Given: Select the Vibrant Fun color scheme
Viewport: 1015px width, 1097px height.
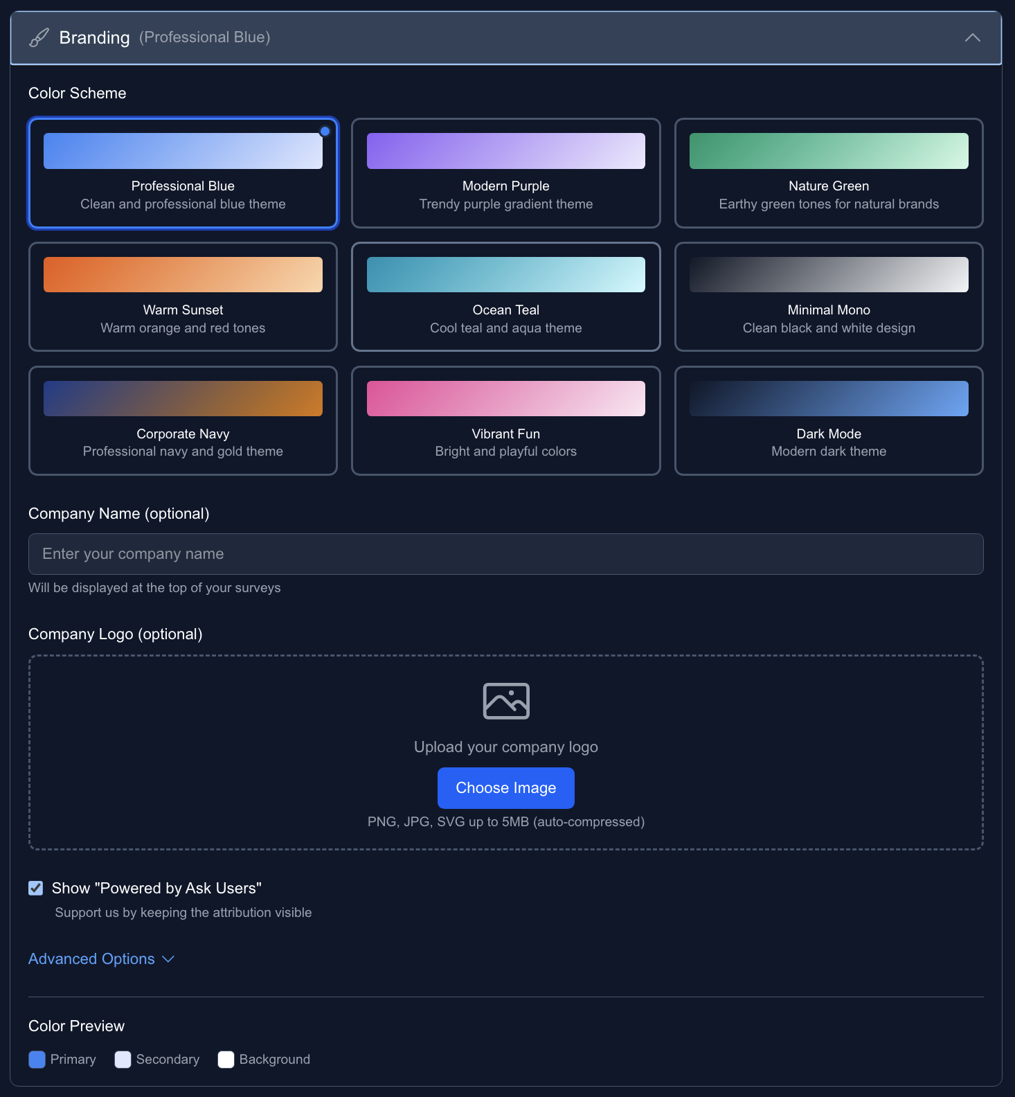Looking at the screenshot, I should (x=505, y=420).
